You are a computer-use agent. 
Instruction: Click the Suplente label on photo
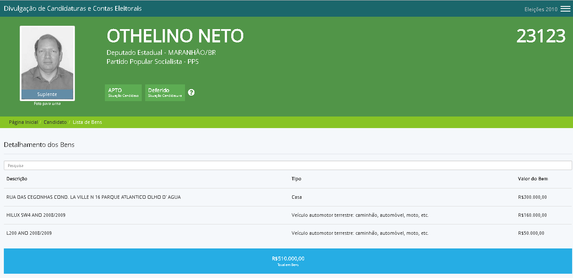(x=47, y=94)
